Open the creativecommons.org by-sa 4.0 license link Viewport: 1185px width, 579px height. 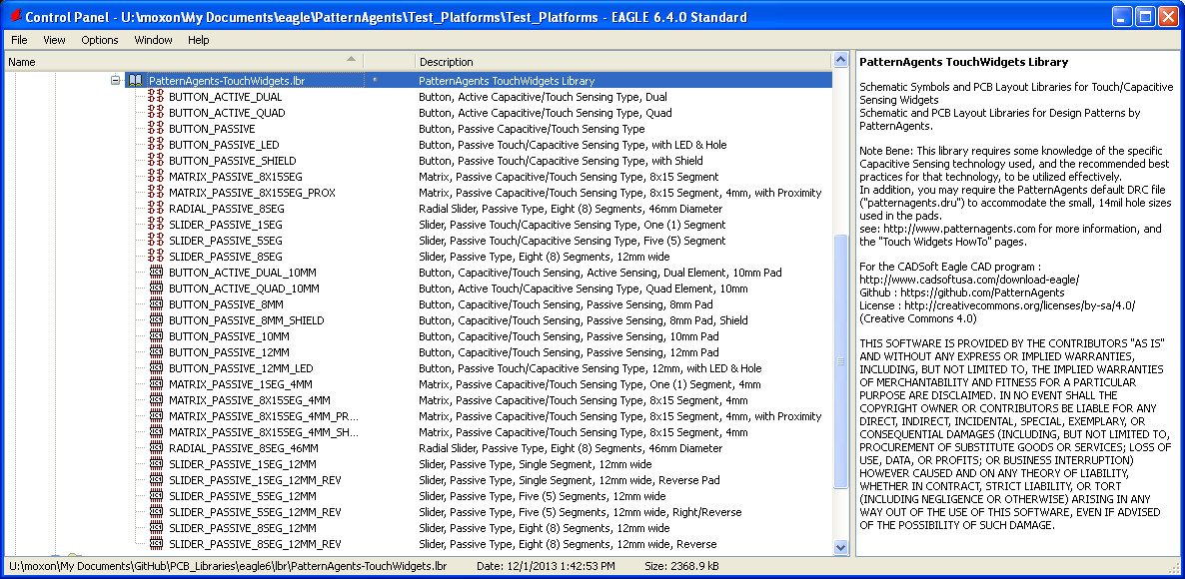point(1019,305)
